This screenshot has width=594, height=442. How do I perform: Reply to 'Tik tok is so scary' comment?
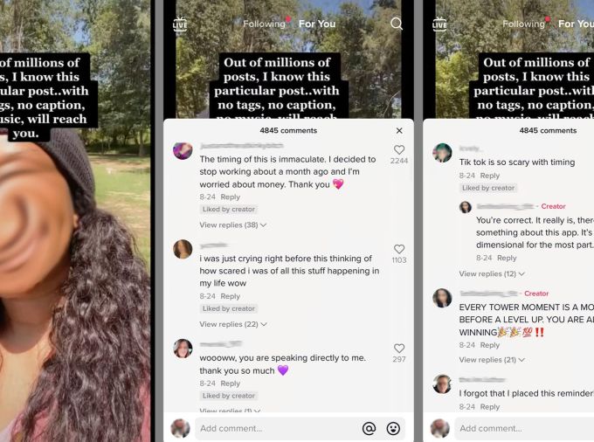point(490,176)
